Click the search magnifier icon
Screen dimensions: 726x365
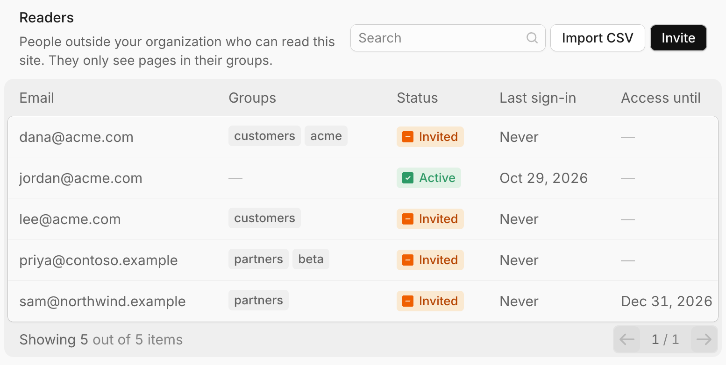pos(532,38)
